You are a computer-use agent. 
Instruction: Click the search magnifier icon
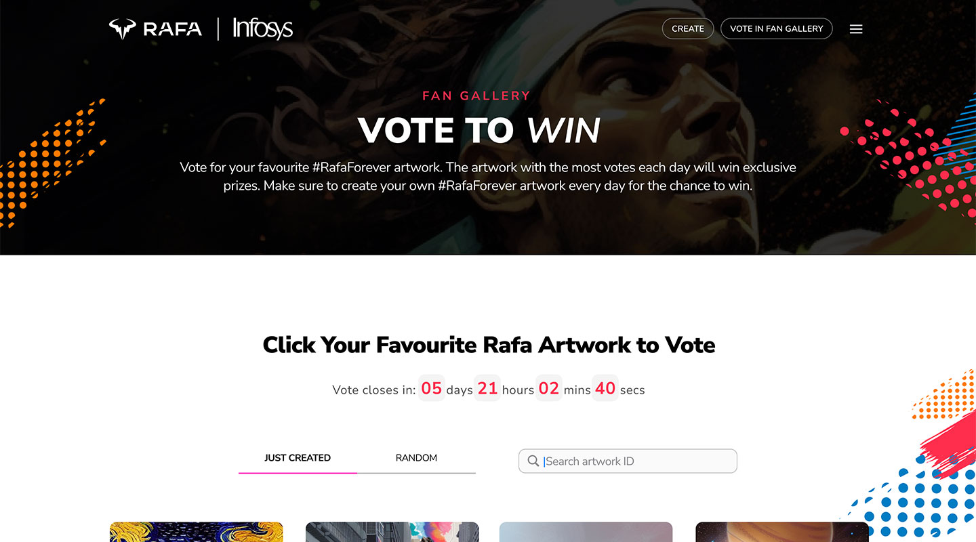[x=533, y=461]
